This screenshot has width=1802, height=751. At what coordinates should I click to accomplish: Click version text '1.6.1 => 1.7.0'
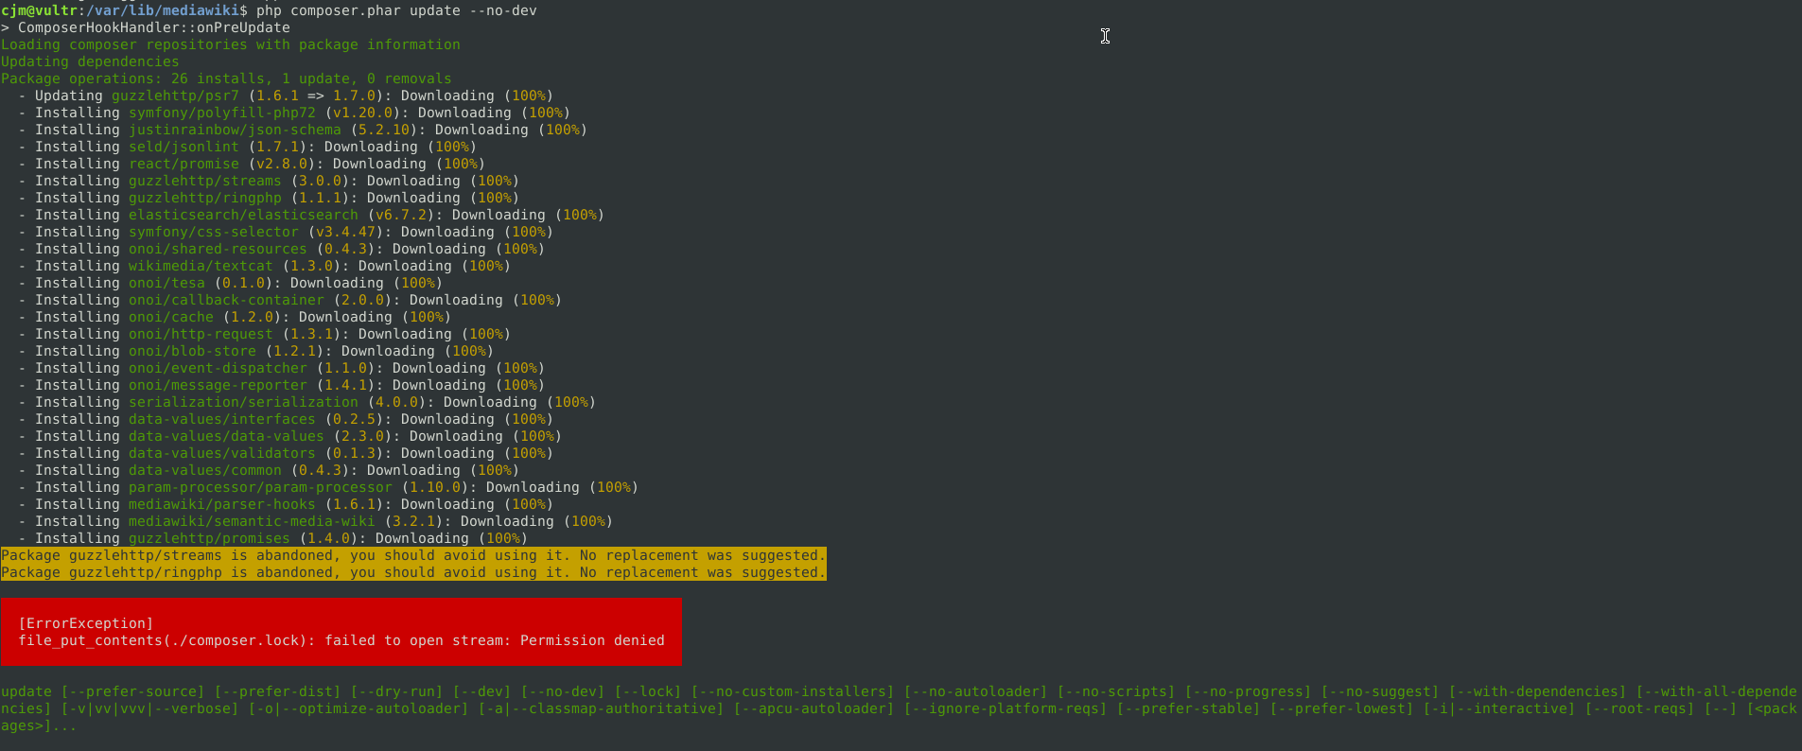click(316, 96)
